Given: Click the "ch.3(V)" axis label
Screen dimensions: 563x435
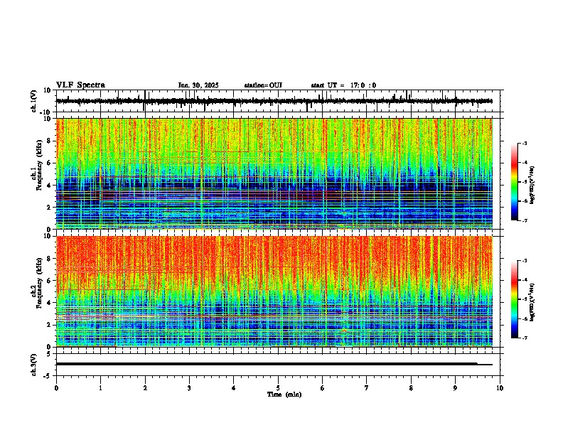Looking at the screenshot, I should click(33, 365).
